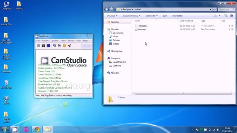Click the CamStudio Record button
The image size is (237, 133).
coord(39,45)
